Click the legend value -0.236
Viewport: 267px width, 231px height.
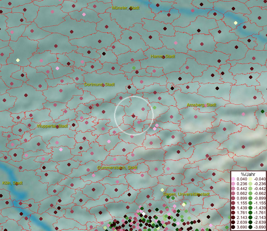(x=260, y=184)
